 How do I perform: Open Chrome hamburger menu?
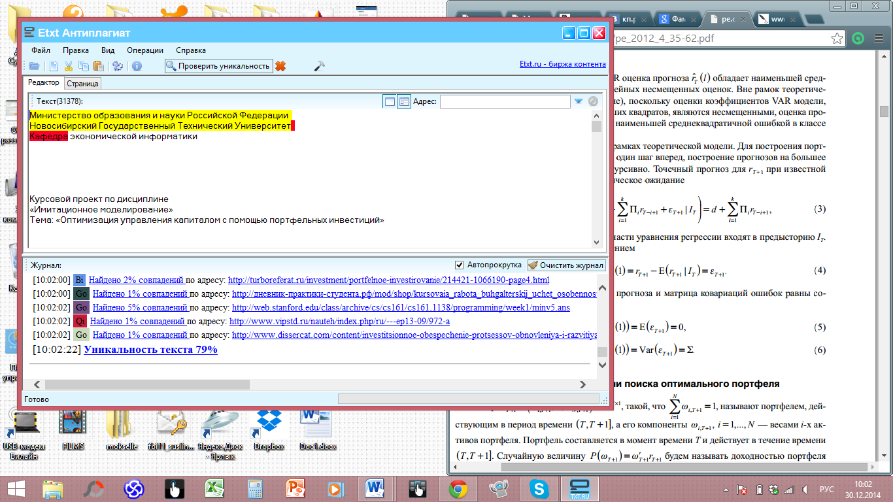877,39
